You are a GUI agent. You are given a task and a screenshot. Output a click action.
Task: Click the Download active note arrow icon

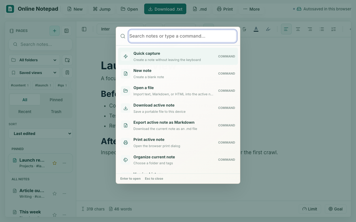coord(125,108)
